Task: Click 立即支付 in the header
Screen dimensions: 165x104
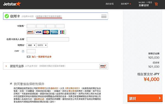Action: point(144,5)
